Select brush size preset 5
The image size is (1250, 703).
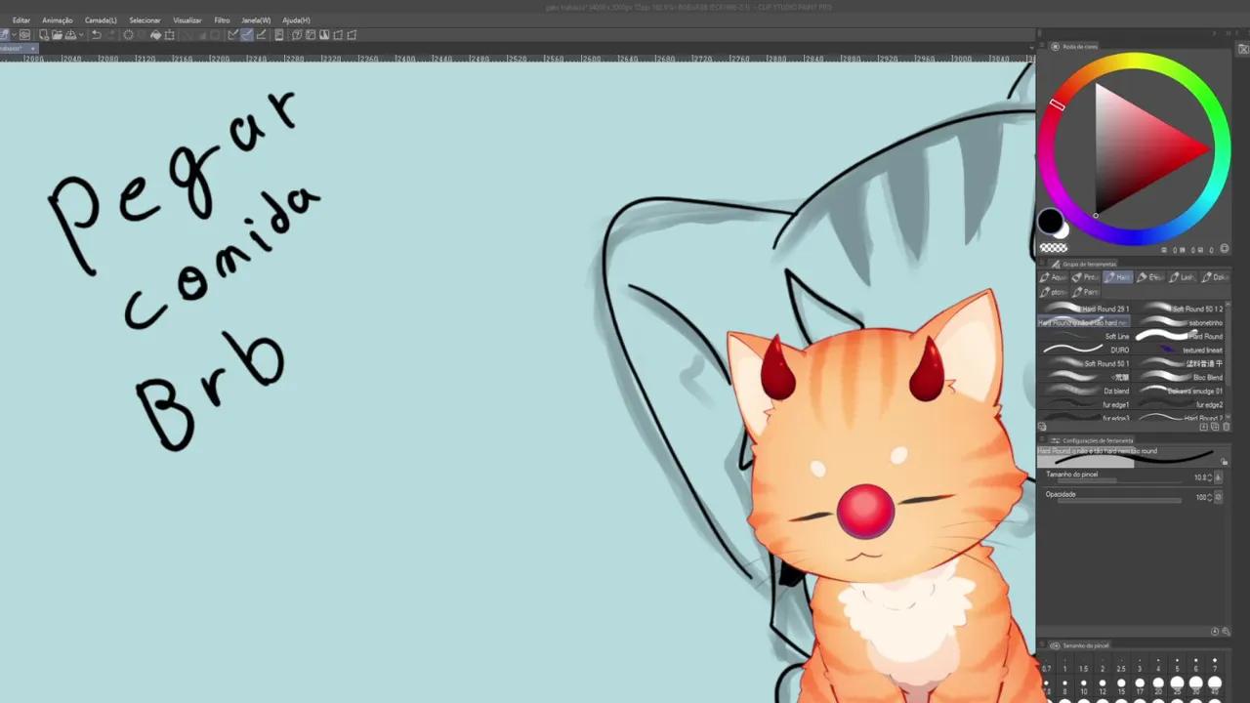coord(1177,664)
